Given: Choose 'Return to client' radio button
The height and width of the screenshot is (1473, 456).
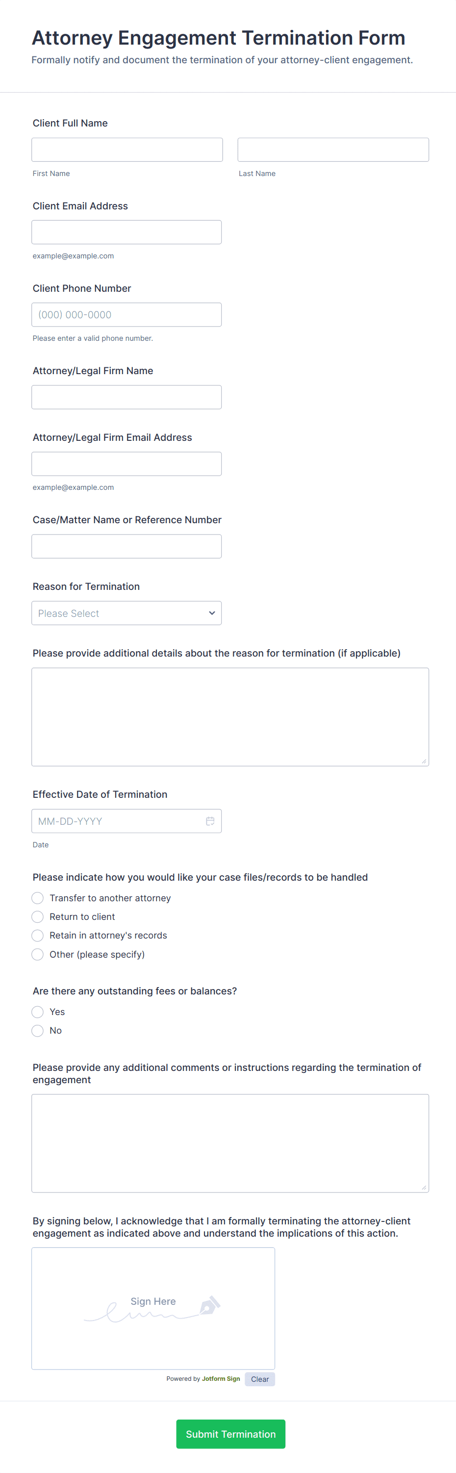Looking at the screenshot, I should tap(38, 916).
